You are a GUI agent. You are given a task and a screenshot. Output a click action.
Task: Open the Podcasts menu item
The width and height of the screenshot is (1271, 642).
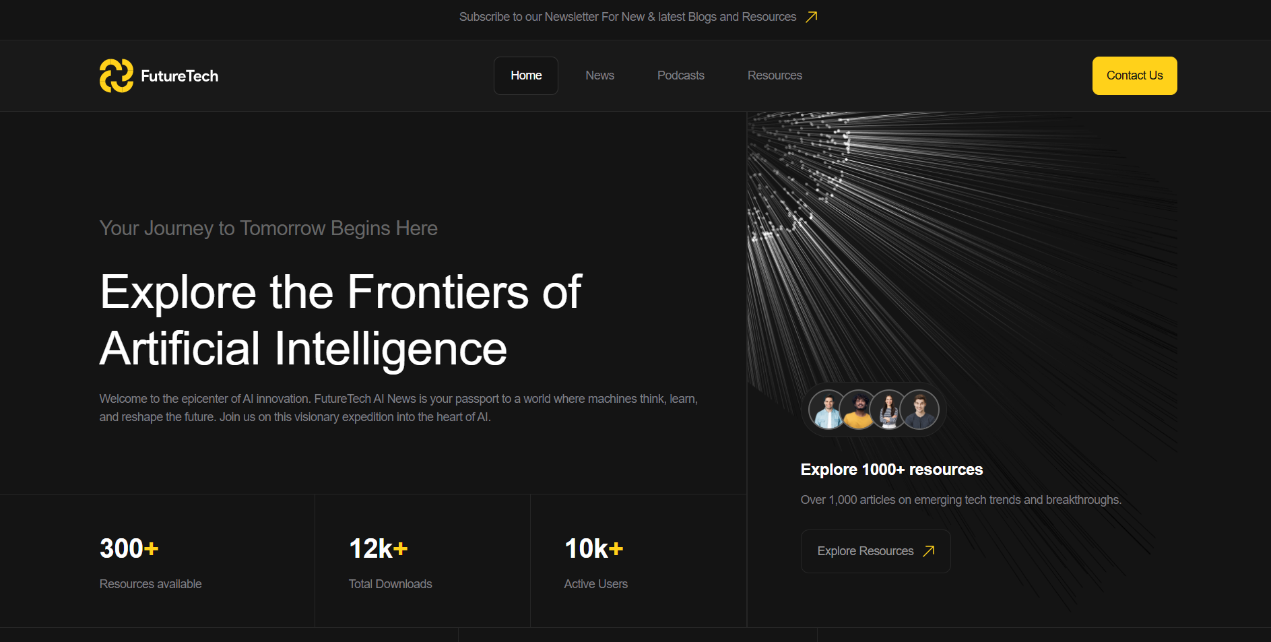681,75
